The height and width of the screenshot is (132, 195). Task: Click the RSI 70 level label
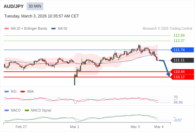pos(175,97)
